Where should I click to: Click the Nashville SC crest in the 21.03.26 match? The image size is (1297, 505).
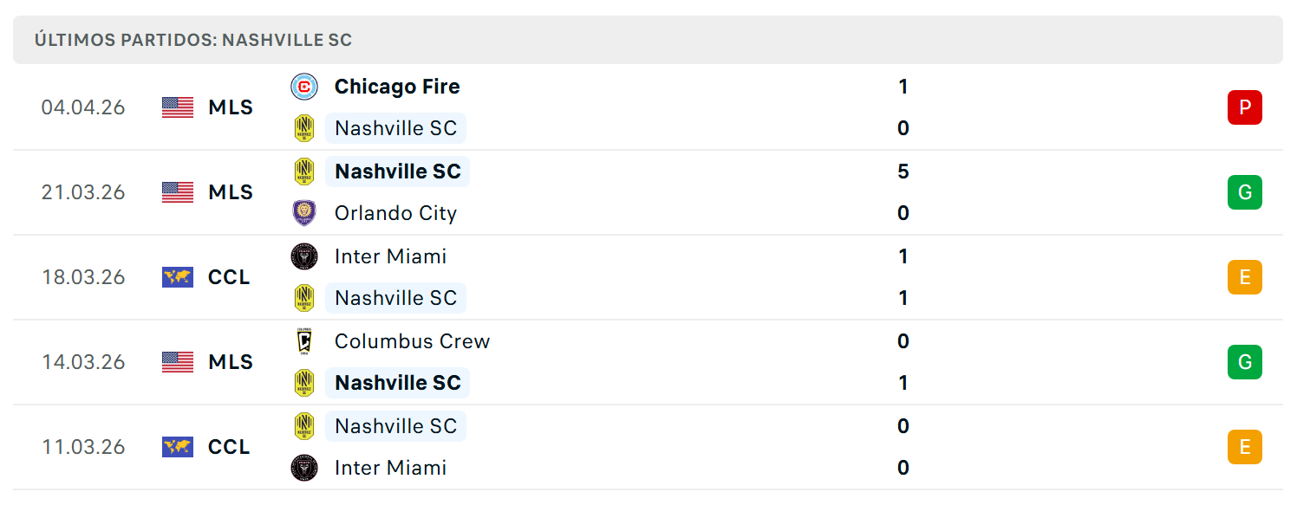tap(304, 172)
